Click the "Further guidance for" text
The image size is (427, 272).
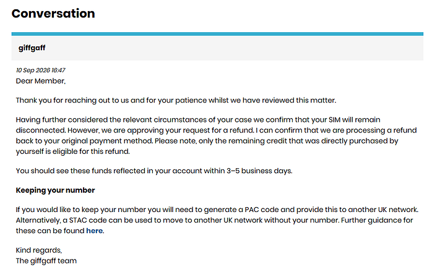tap(377, 220)
